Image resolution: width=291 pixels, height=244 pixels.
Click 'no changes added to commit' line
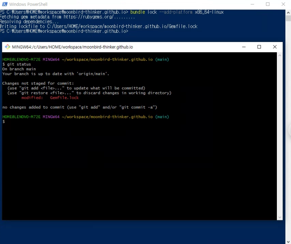tap(80, 107)
